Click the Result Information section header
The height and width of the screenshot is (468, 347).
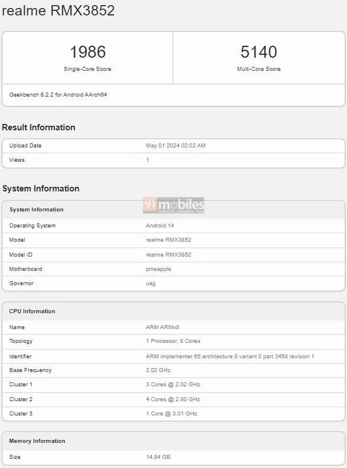pos(38,127)
